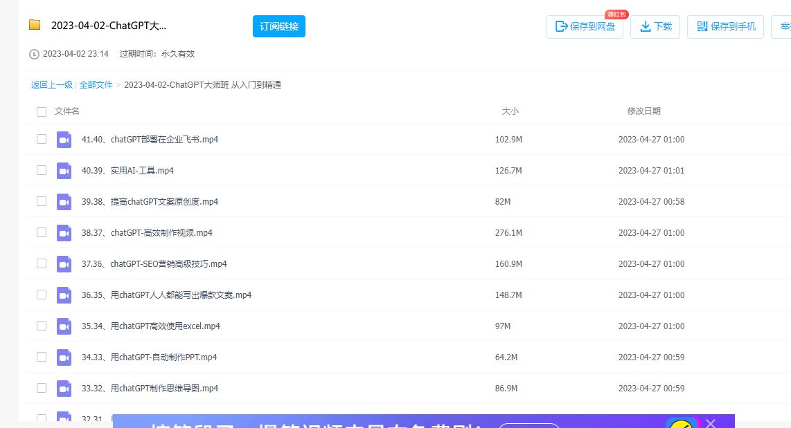This screenshot has height=428, width=791.
Task: Click the 2023-04-27 01:01 modified date
Action: click(651, 171)
